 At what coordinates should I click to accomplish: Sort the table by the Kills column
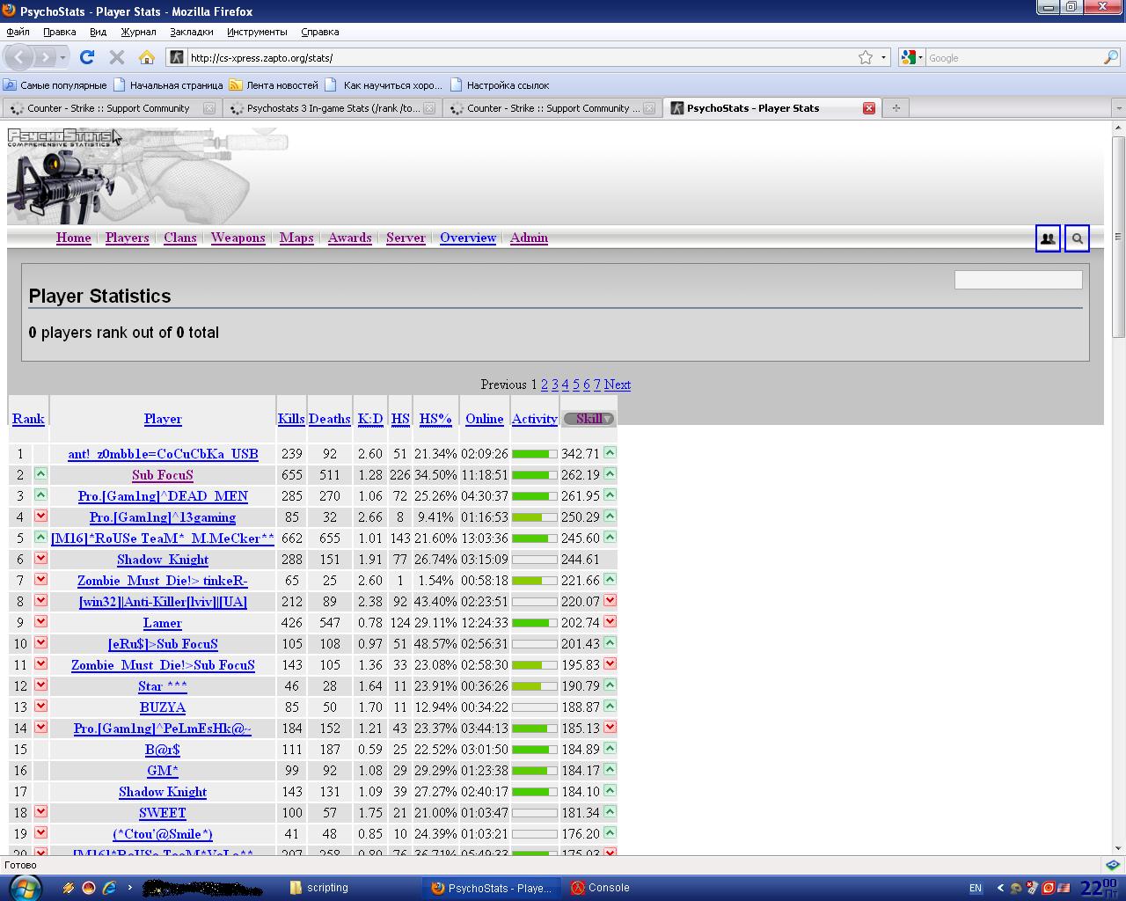pyautogui.click(x=291, y=419)
